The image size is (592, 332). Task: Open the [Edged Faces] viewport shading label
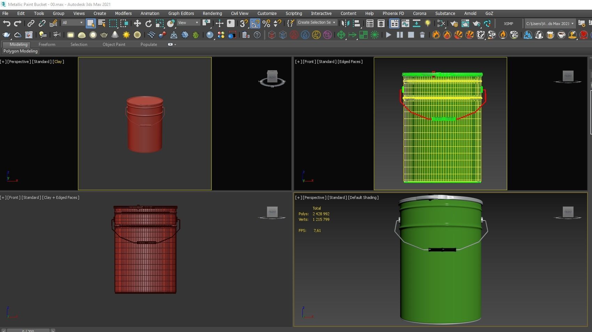[350, 62]
